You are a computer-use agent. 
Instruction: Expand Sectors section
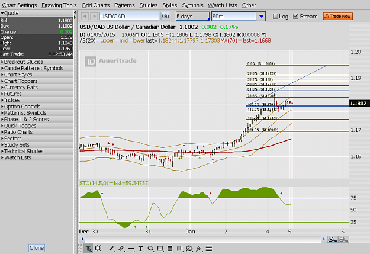click(37, 139)
